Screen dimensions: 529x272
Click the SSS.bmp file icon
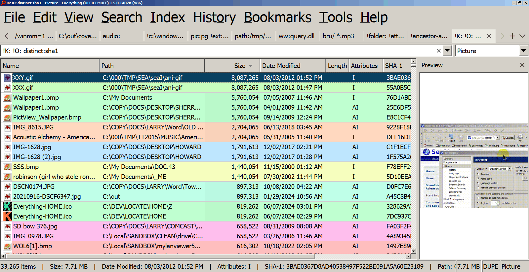point(7,167)
